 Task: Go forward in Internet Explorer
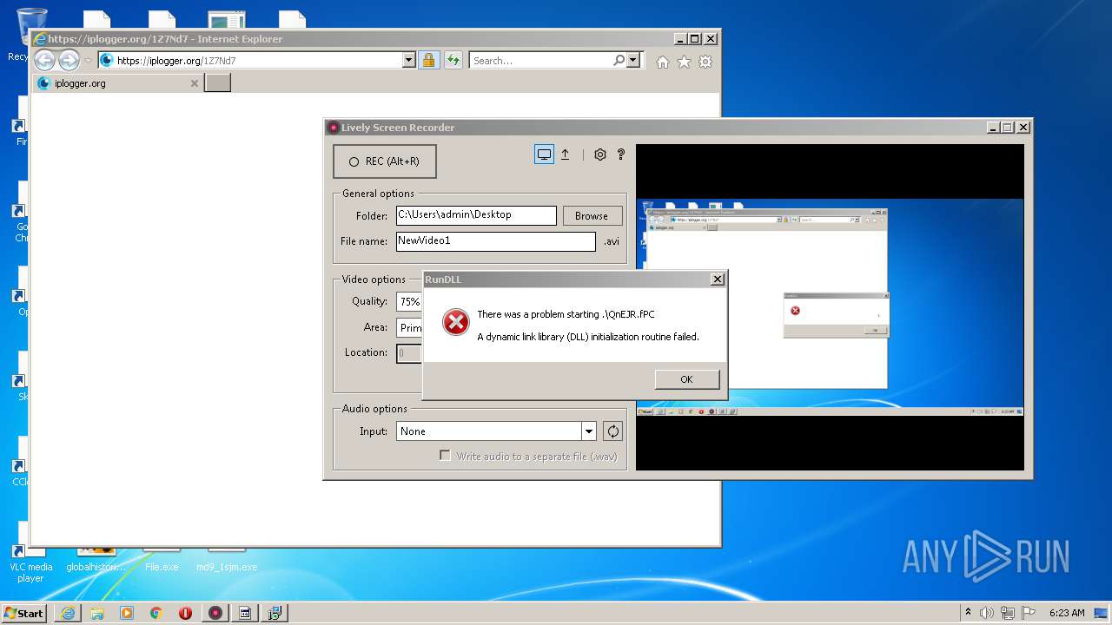(69, 61)
